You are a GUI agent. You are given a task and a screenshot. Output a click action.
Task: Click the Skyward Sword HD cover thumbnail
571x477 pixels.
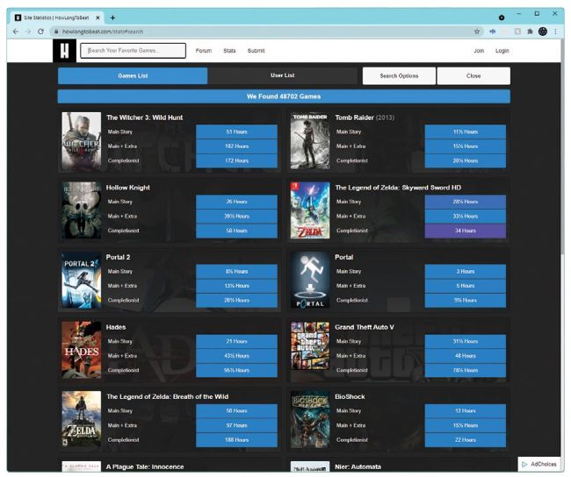click(310, 210)
